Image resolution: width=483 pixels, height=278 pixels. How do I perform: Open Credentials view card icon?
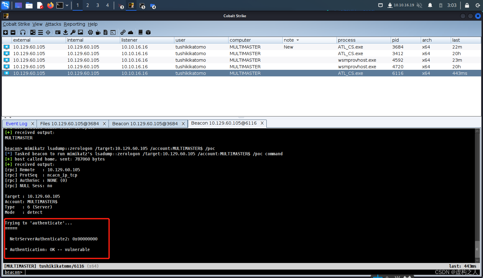pyautogui.click(x=58, y=32)
